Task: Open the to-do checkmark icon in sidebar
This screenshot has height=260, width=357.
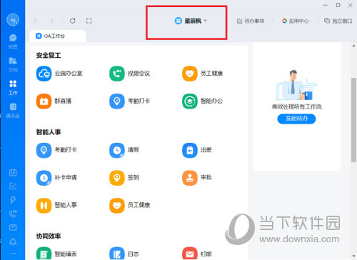Action: (13, 186)
